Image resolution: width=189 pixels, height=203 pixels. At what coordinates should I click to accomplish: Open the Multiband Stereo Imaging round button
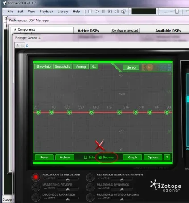coord(90,197)
